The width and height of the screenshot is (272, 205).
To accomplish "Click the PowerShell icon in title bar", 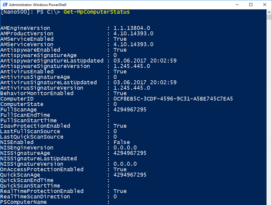I will [x=5, y=5].
